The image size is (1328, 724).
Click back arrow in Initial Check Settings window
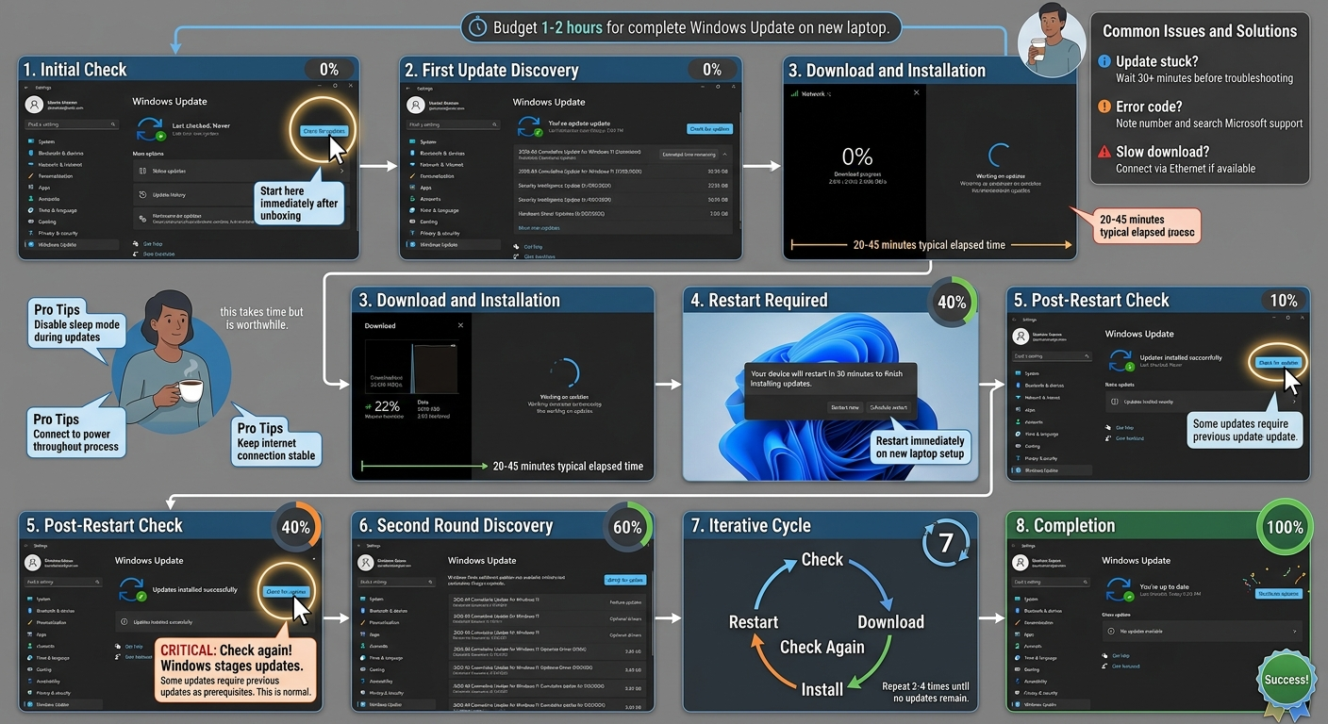click(26, 88)
